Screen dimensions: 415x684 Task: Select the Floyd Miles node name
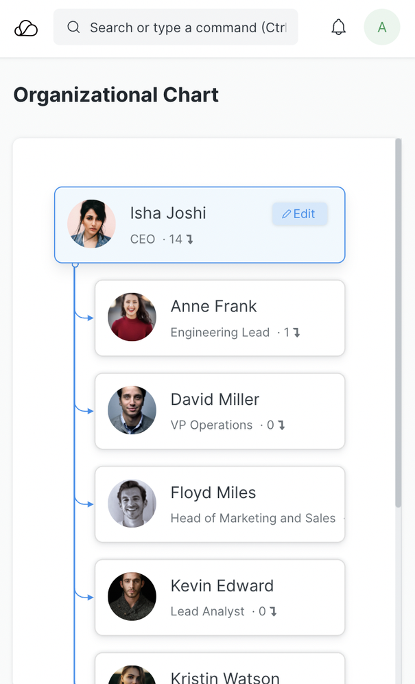(213, 493)
